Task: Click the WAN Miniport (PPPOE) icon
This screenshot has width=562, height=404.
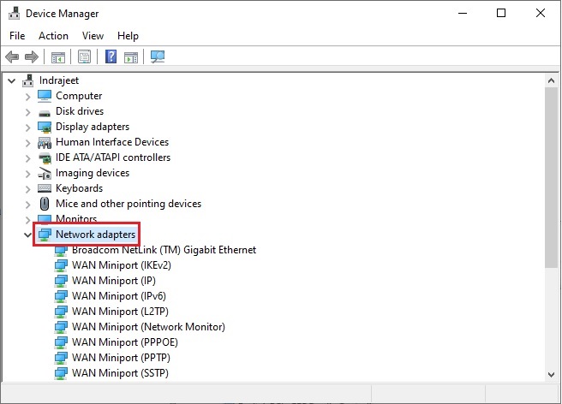Action: click(61, 342)
